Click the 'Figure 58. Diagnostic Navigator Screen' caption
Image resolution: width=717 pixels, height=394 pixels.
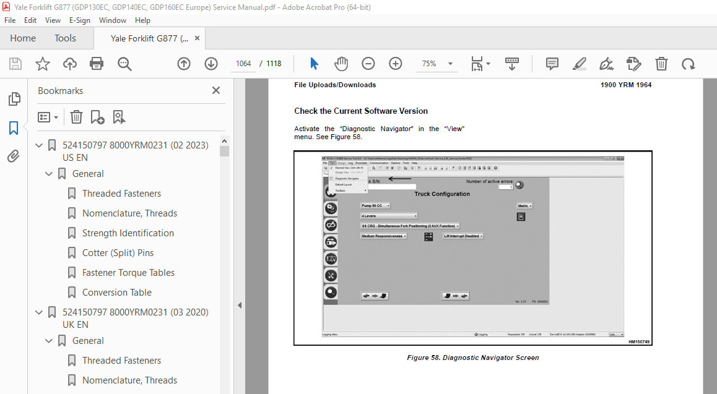tap(473, 358)
